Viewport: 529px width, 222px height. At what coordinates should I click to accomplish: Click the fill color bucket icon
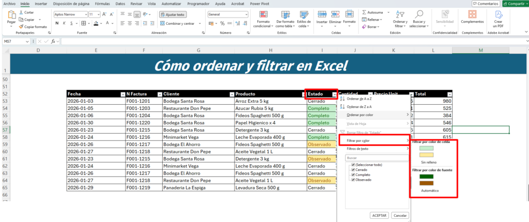[96, 23]
